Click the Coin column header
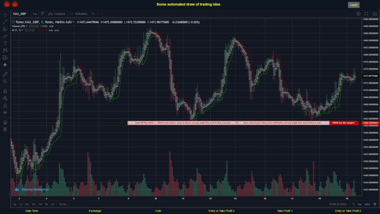 tap(158, 211)
